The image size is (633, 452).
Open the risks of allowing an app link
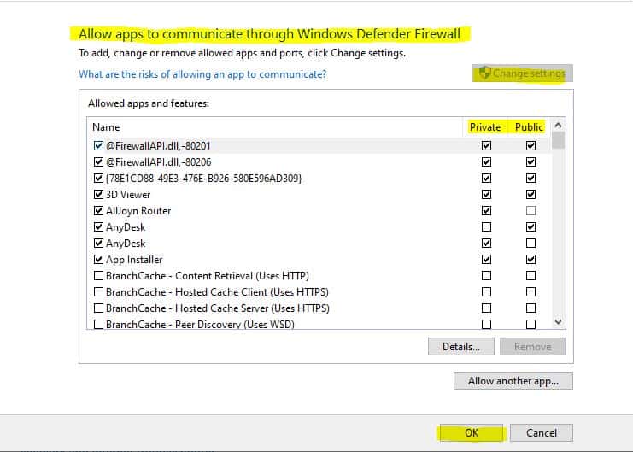coord(202,74)
